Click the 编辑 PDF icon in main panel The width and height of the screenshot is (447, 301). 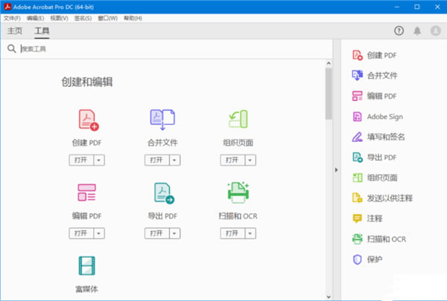click(x=89, y=193)
